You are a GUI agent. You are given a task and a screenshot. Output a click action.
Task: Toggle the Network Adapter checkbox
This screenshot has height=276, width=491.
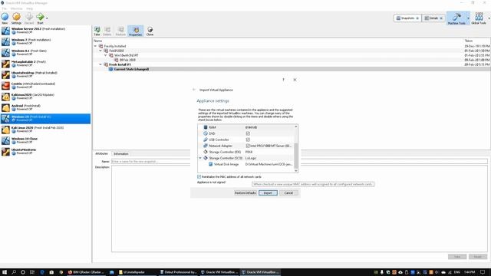tap(248, 146)
